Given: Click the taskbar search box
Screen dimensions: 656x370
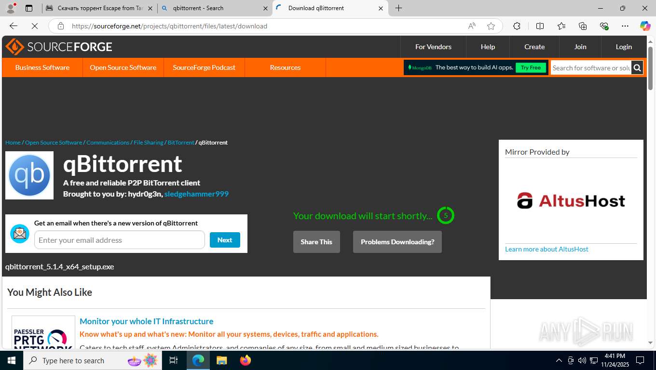Looking at the screenshot, I should (93, 360).
